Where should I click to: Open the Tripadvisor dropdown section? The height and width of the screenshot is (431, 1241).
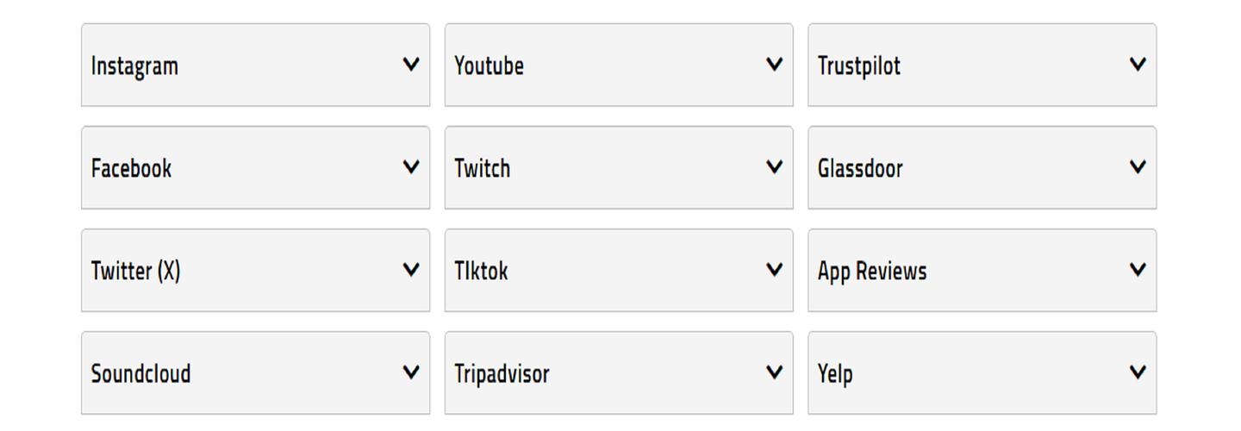coord(775,372)
